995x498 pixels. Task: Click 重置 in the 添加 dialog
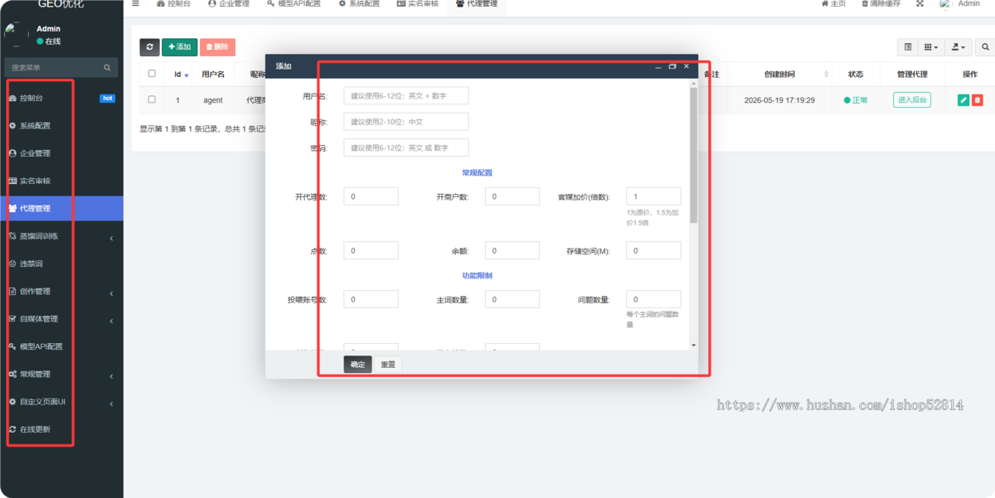pyautogui.click(x=387, y=365)
